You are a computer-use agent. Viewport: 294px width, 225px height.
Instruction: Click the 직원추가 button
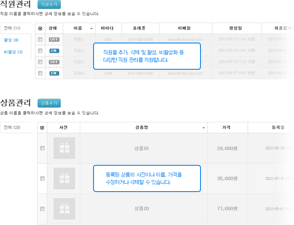tap(49, 4)
